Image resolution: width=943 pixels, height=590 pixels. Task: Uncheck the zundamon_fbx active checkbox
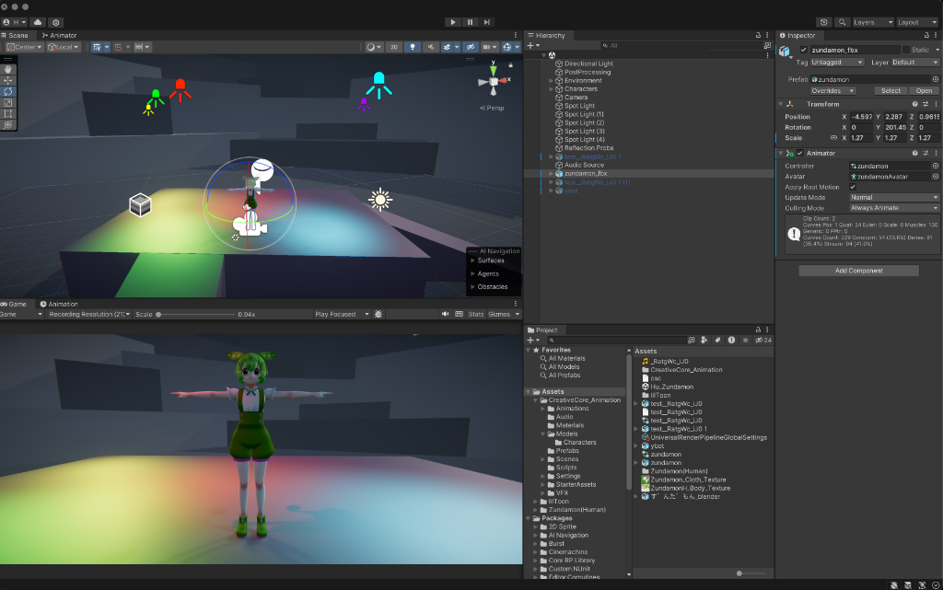[x=803, y=50]
